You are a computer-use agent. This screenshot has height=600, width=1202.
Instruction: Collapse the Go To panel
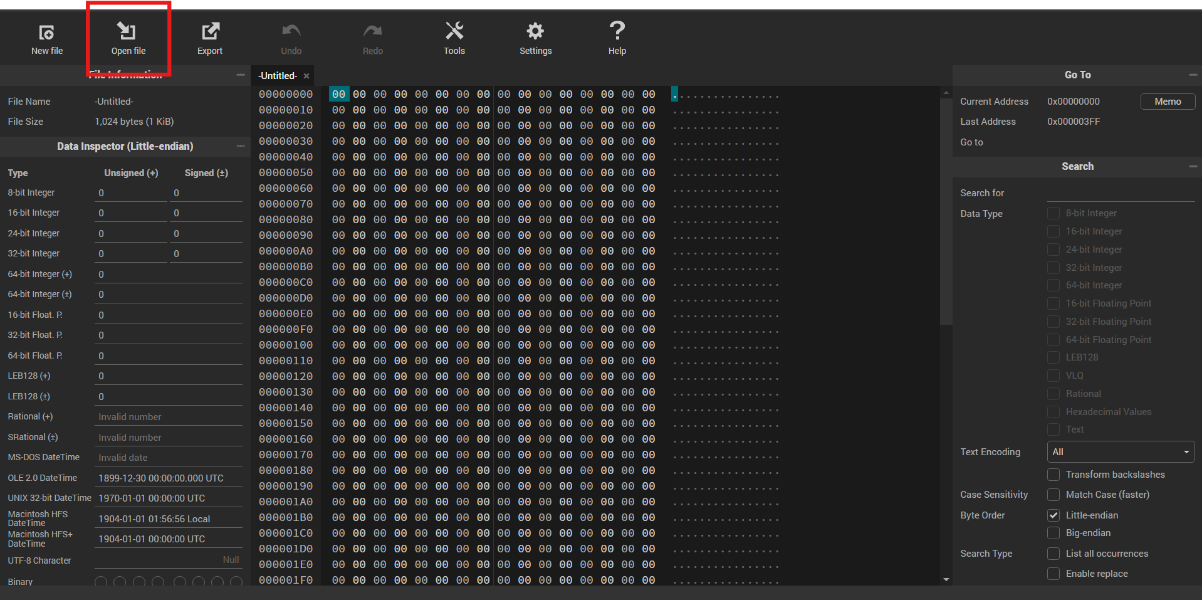point(1193,75)
